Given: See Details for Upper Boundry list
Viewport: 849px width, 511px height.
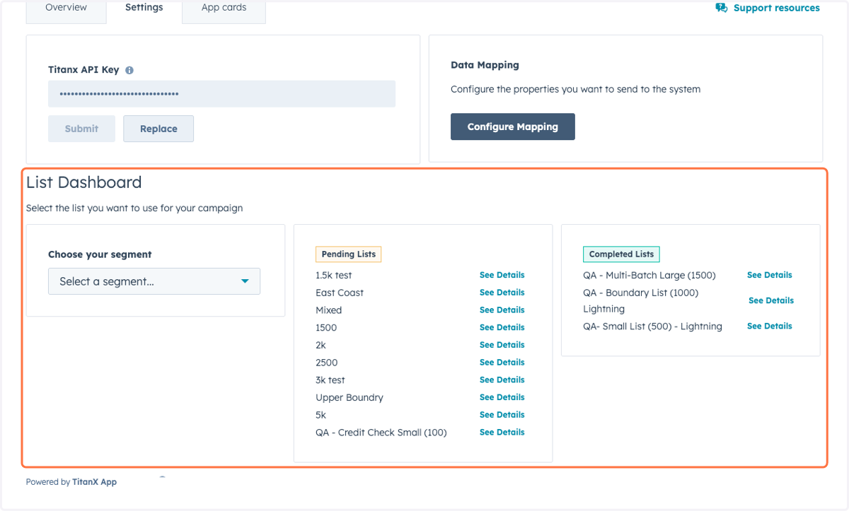Looking at the screenshot, I should click(x=502, y=397).
